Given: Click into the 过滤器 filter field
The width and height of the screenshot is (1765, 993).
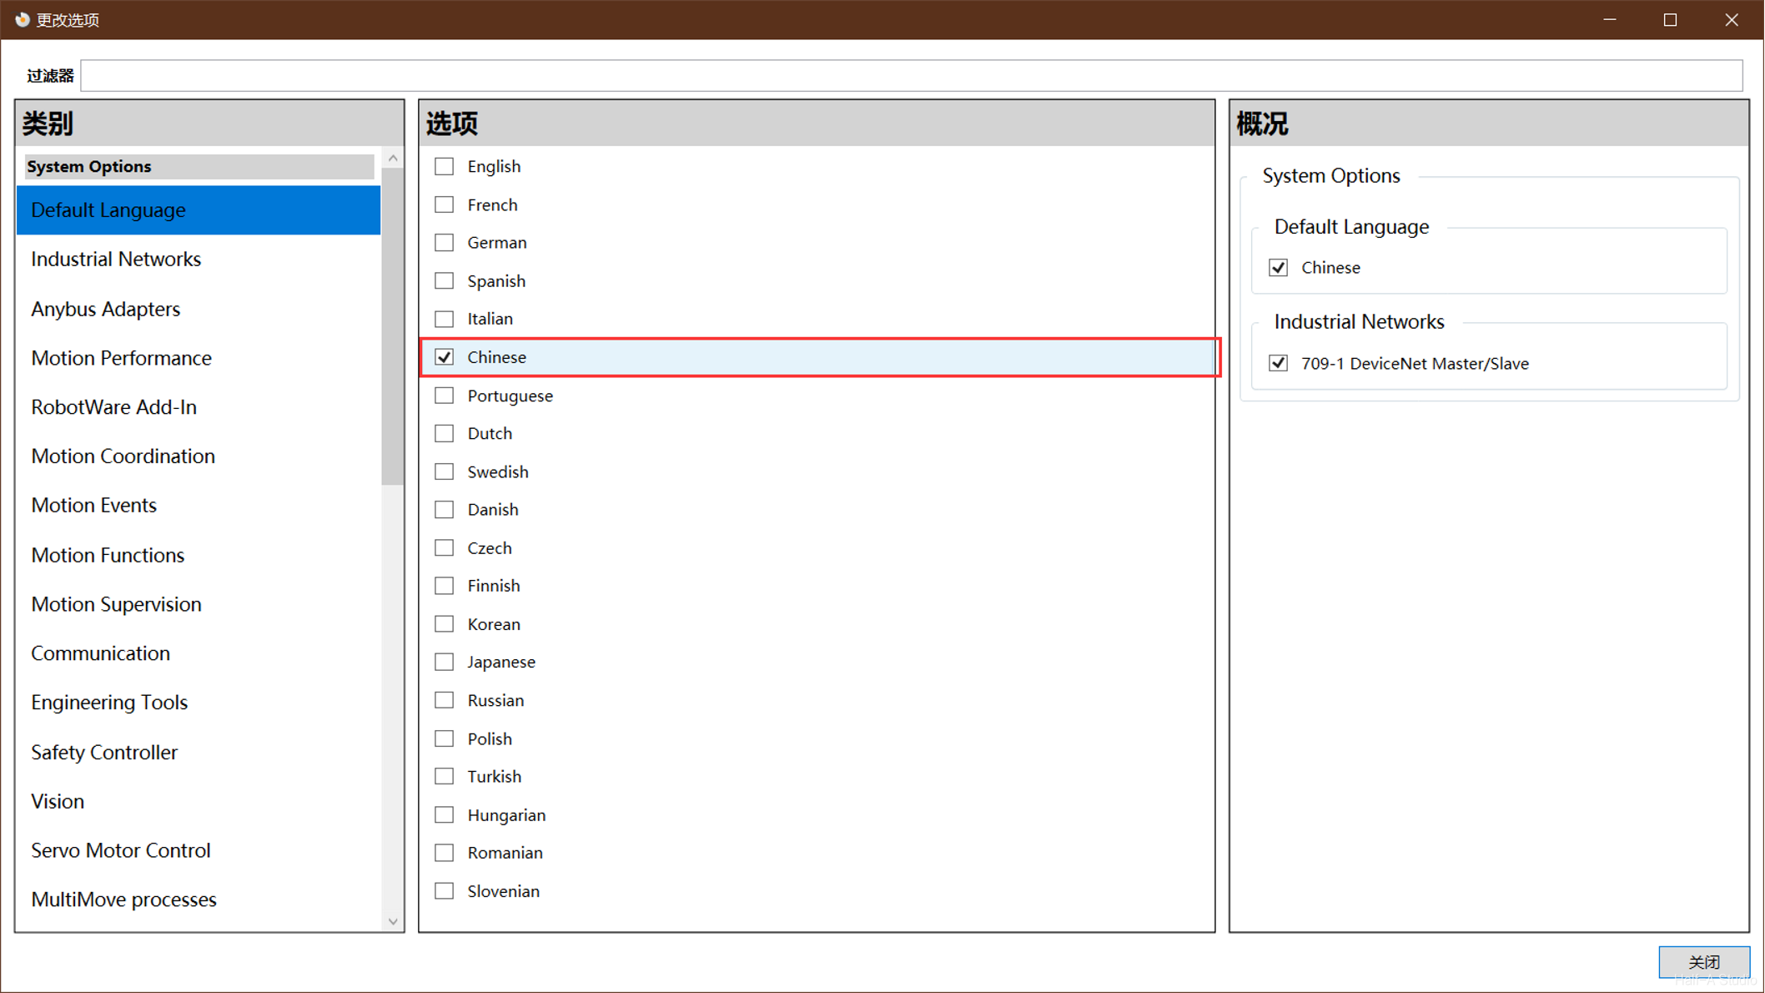Looking at the screenshot, I should pyautogui.click(x=911, y=76).
